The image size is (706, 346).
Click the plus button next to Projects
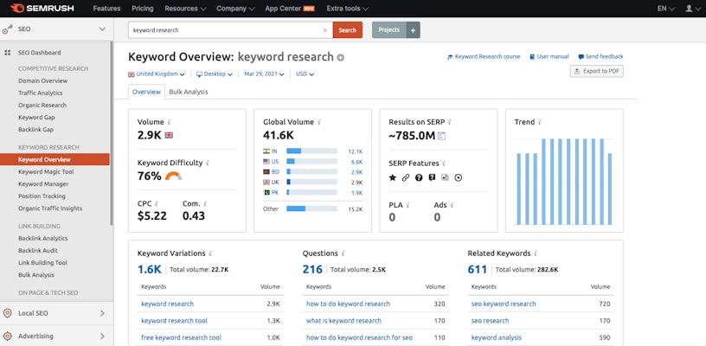414,30
